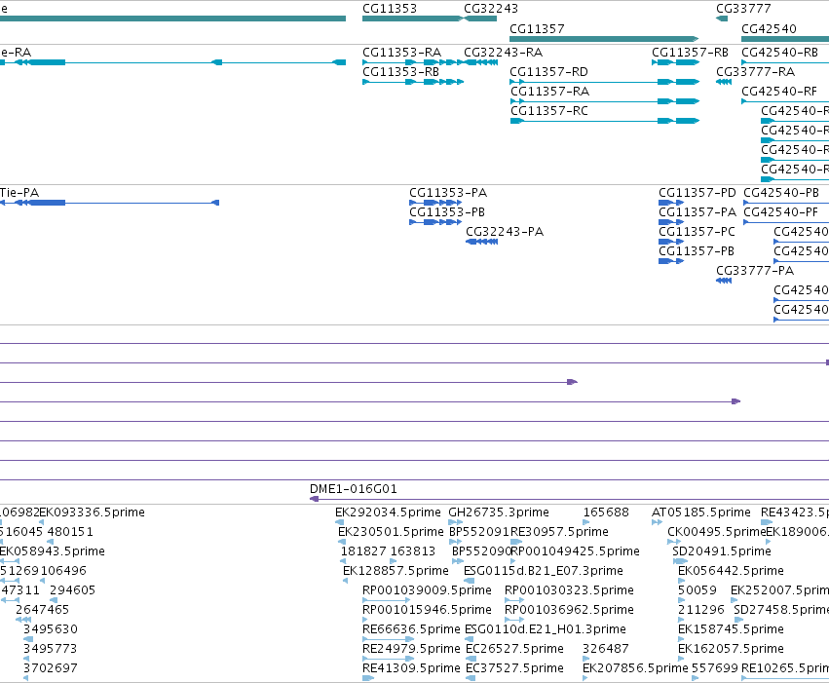The height and width of the screenshot is (683, 829).
Task: Click EST CK00495.5prime
Action: [x=716, y=532]
